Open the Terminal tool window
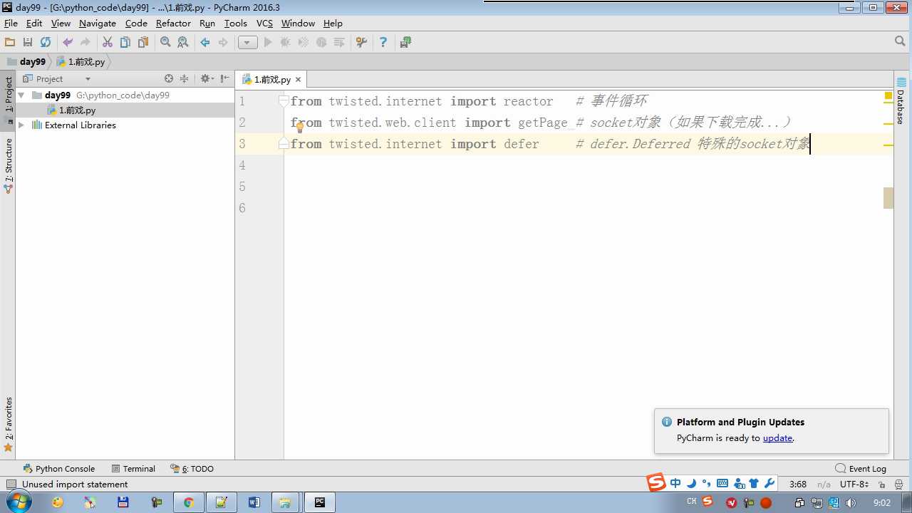This screenshot has width=912, height=513. (133, 469)
